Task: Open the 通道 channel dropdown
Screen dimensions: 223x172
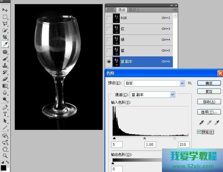Action: tap(172, 95)
